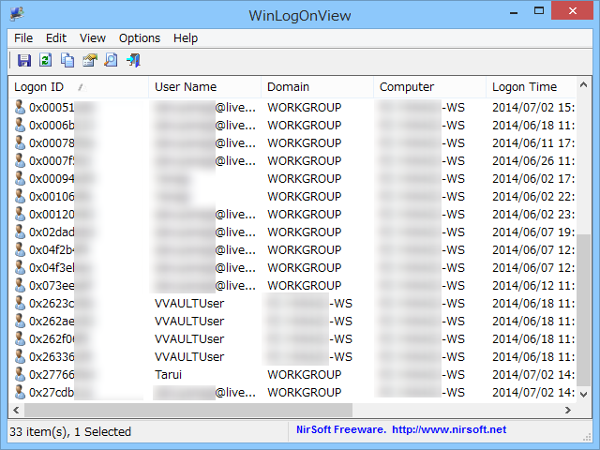
Task: Open the File menu
Action: pyautogui.click(x=23, y=38)
